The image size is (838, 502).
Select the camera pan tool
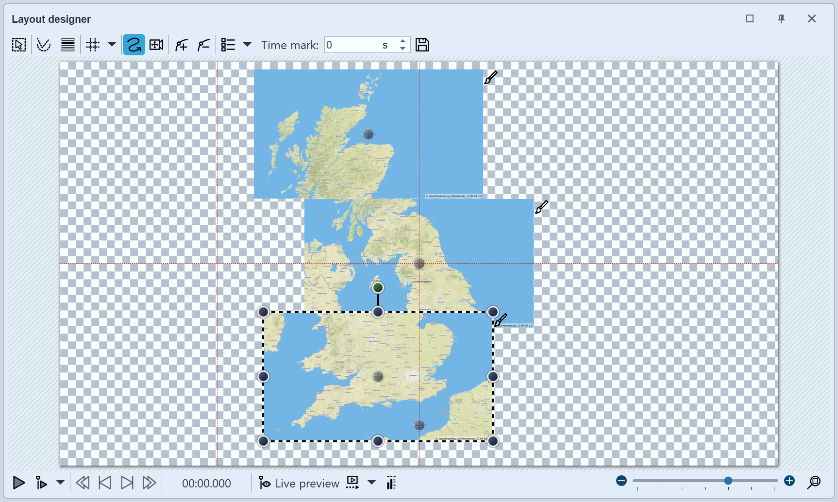pyautogui.click(x=156, y=44)
